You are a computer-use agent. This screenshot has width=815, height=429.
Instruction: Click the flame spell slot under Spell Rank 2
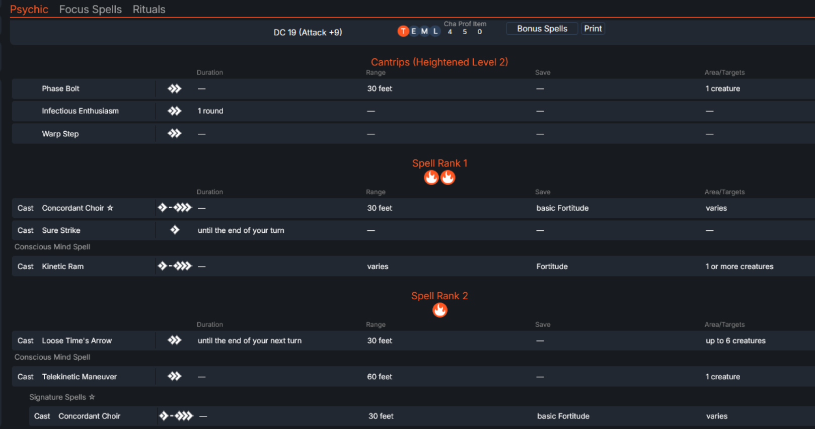tap(440, 310)
